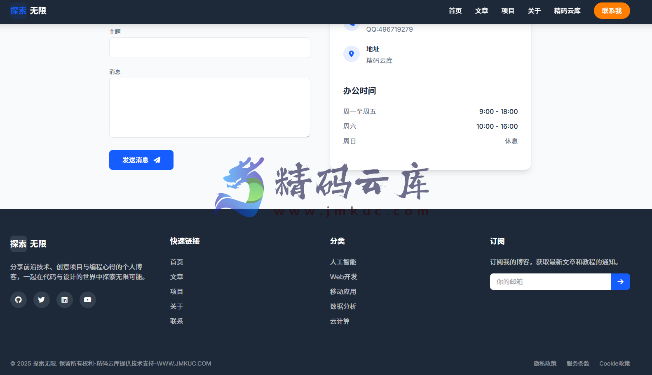The height and width of the screenshot is (375, 652).
Task: Click the 快速链接 footer heading
Action: 185,241
